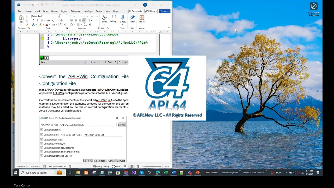Image resolution: width=334 pixels, height=188 pixels.
Task: Uncheck the Convert Libraries checkbox
Action: (x=41, y=130)
